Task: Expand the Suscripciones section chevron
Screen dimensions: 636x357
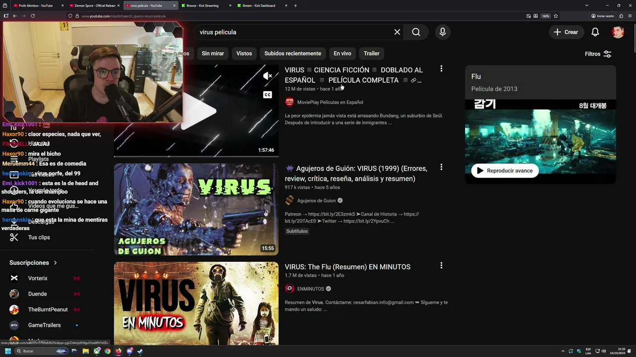Action: [55, 263]
